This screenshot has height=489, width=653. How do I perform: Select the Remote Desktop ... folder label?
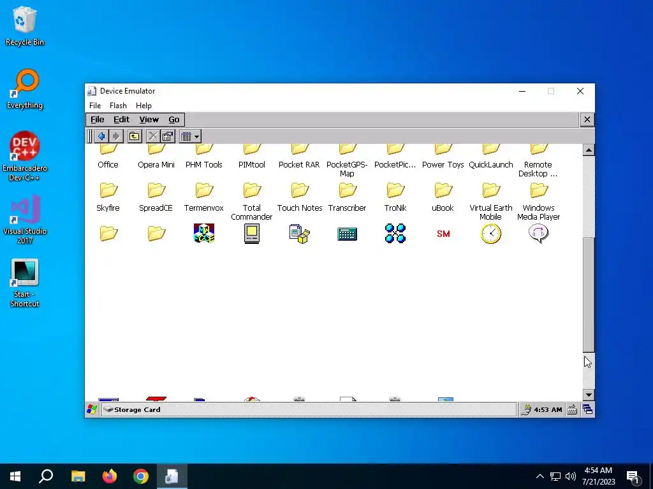[538, 169]
